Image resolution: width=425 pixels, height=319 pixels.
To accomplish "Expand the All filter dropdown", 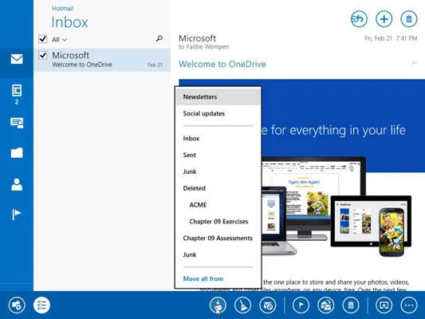I will [x=59, y=40].
